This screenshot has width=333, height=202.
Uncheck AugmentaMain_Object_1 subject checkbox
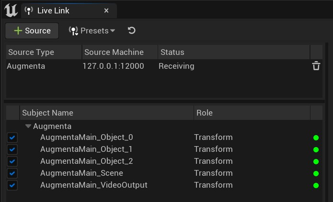tap(12, 149)
